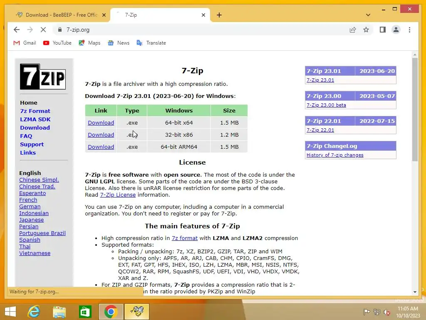Open File Explorer from the taskbar
This screenshot has width=426, height=320.
coord(59,312)
